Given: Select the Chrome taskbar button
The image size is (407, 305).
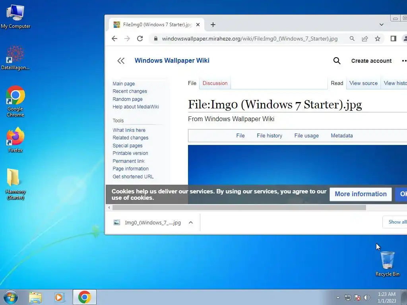Looking at the screenshot, I should pos(84,297).
